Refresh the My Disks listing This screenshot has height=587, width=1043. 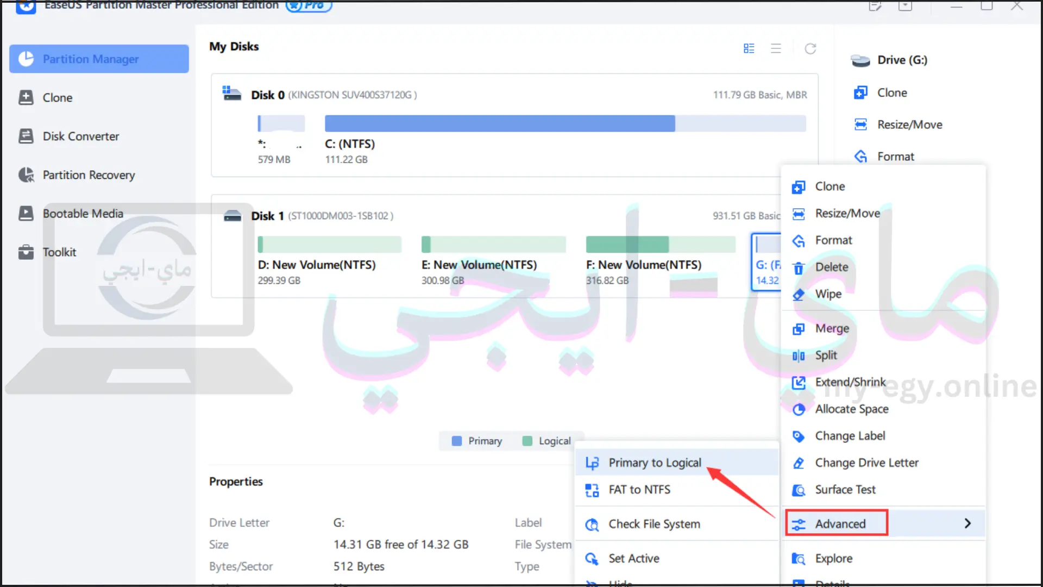pos(810,48)
